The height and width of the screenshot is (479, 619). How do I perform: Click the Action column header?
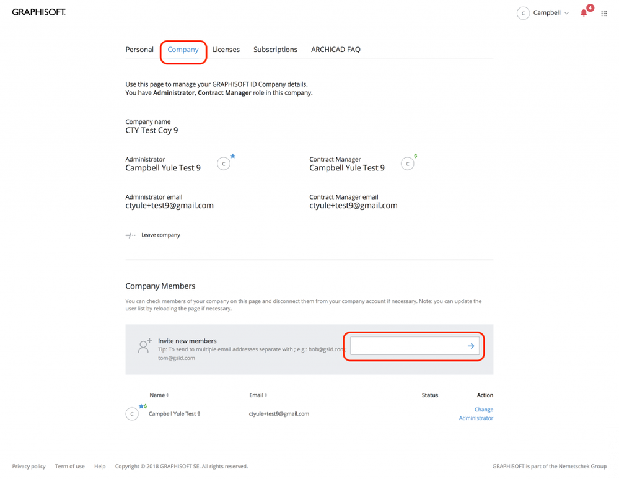[x=485, y=395]
